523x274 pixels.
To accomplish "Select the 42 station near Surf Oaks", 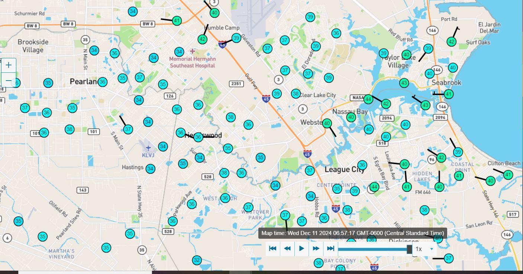I will (x=452, y=42).
